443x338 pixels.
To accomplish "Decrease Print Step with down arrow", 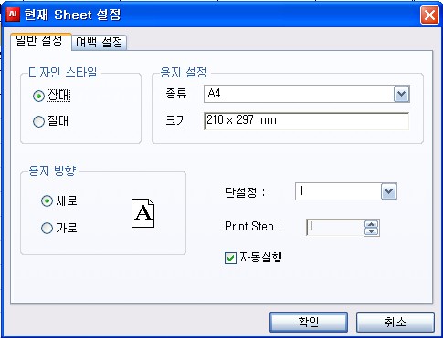I will point(371,231).
